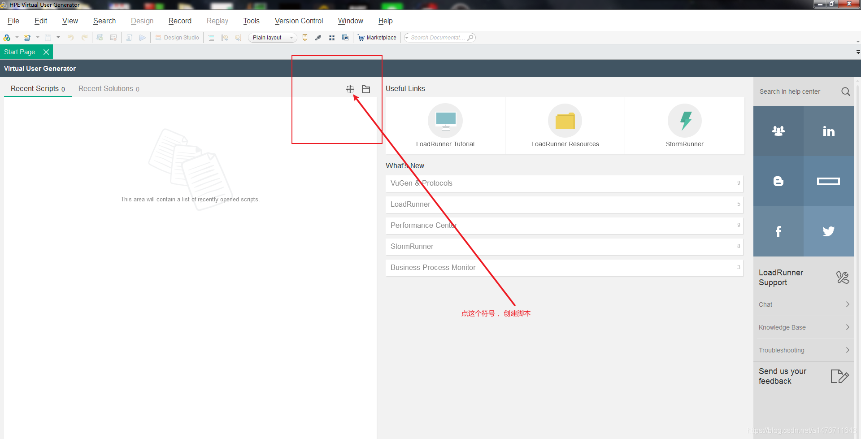Open the Window menu

pyautogui.click(x=351, y=21)
